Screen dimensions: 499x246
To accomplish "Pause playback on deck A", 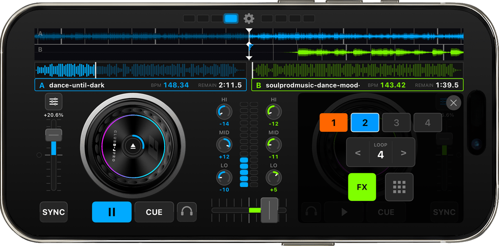I will pyautogui.click(x=112, y=212).
